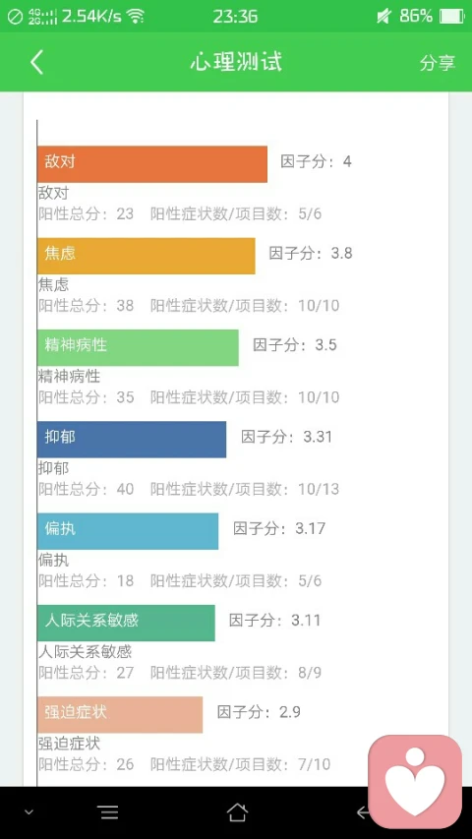Tap the 阳性总分: 38 text for 焦虑
Screen dimensions: 472x839
click(87, 306)
